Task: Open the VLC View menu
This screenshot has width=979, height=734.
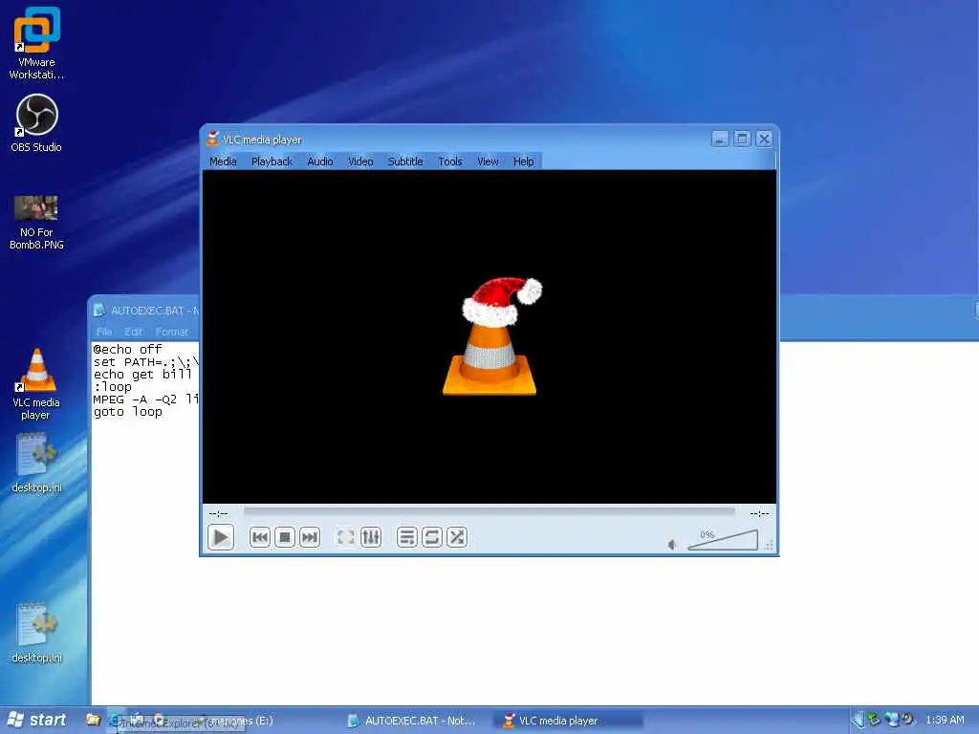Action: pos(488,161)
